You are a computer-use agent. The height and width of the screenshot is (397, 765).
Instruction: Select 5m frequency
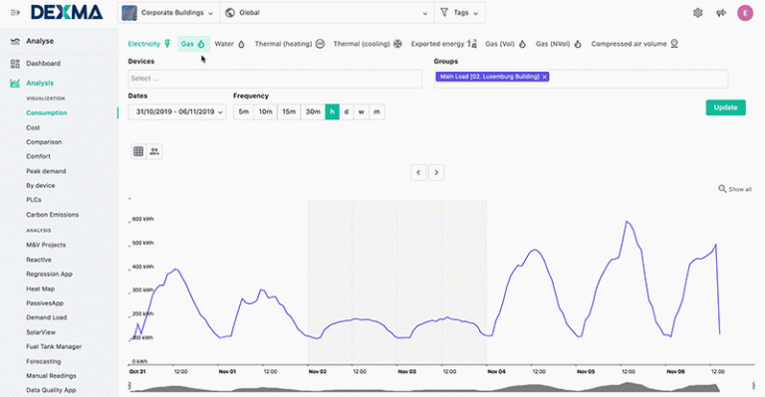tap(243, 111)
